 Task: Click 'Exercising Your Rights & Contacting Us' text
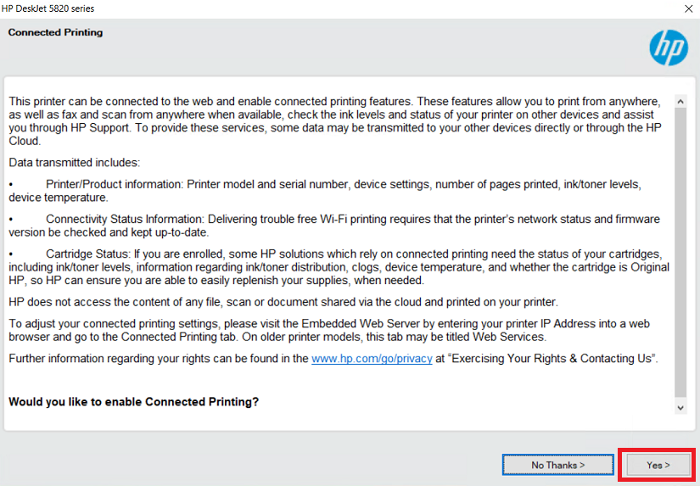(x=552, y=359)
